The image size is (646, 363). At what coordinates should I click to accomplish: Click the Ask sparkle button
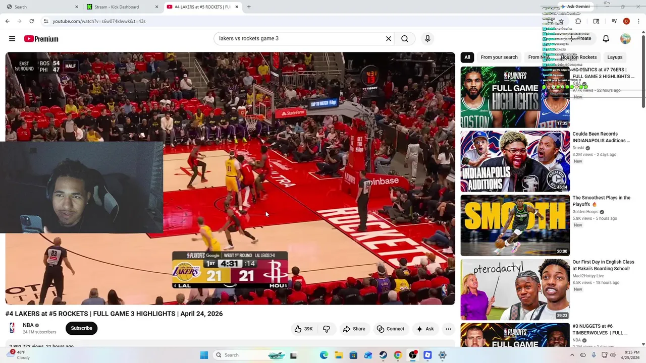(x=424, y=329)
